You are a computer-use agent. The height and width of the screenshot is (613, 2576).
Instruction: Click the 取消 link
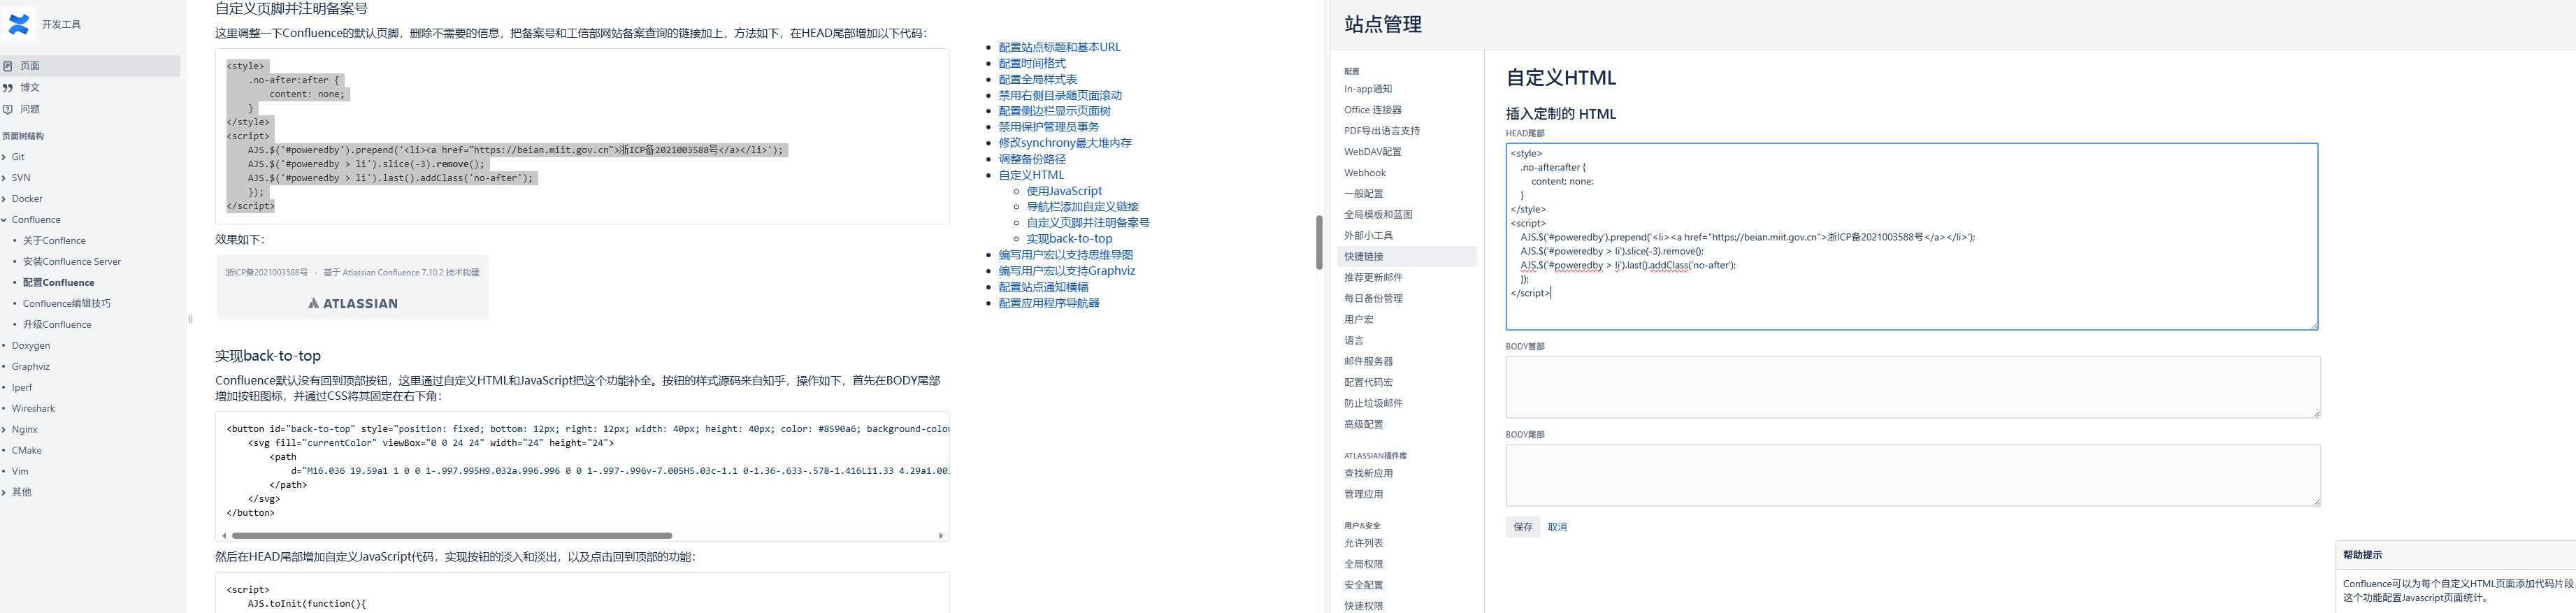click(1557, 527)
